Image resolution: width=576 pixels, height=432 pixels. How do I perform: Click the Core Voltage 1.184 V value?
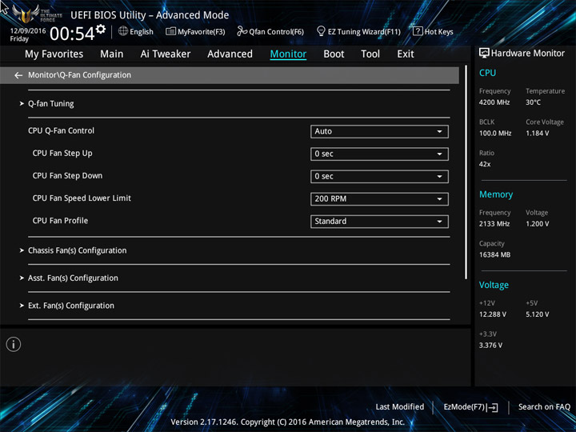click(x=537, y=134)
